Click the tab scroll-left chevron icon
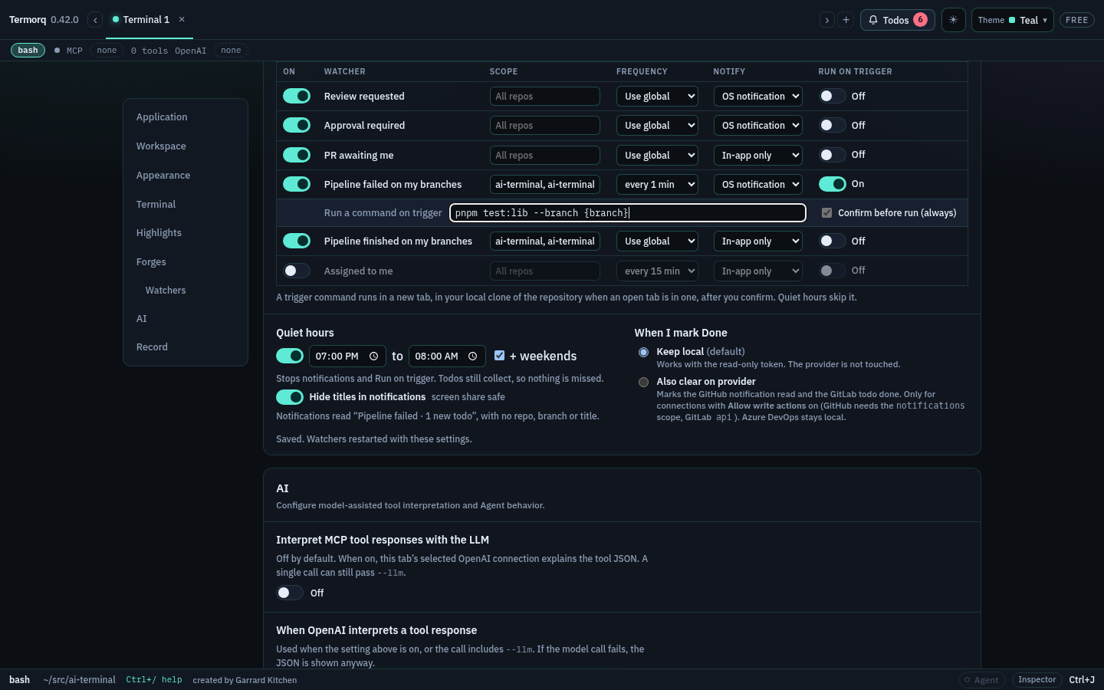Screen dimensions: 1104x690 tap(95, 20)
